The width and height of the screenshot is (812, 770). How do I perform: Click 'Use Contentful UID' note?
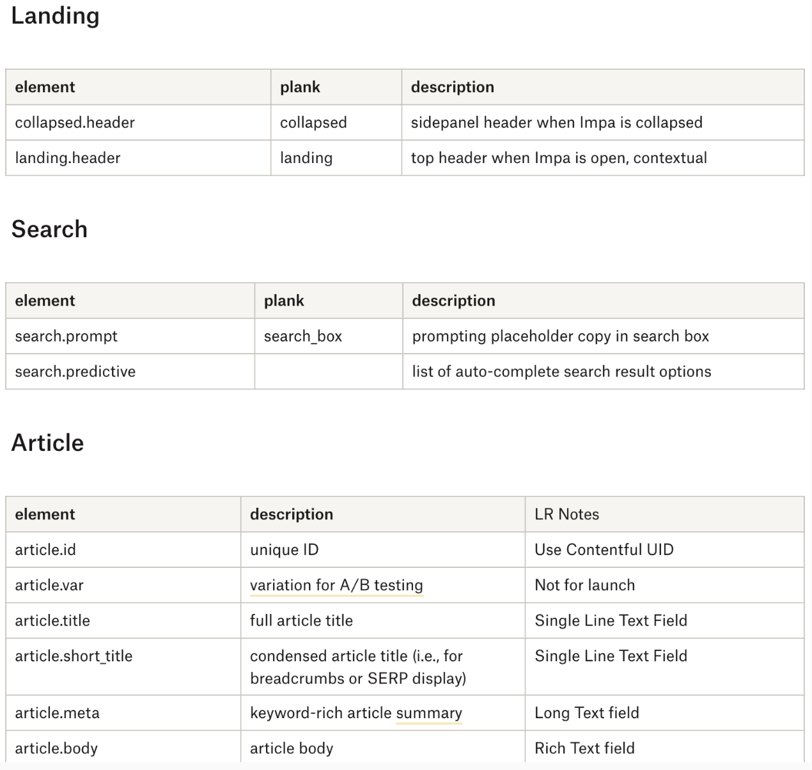(604, 550)
